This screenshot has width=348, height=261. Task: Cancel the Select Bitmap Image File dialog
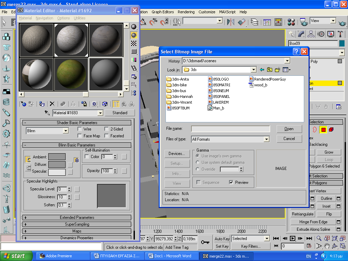coord(289,139)
